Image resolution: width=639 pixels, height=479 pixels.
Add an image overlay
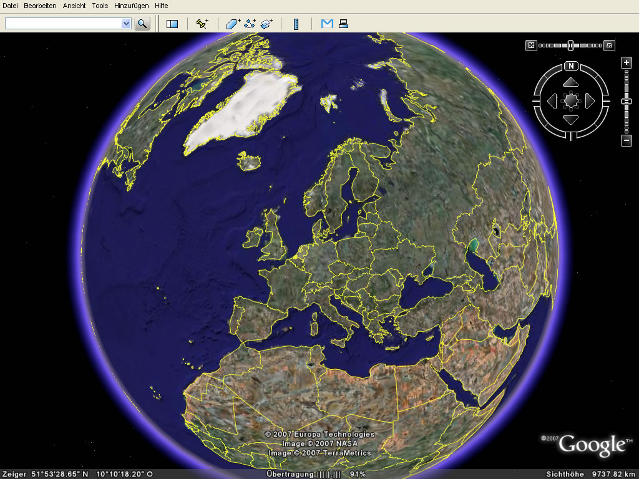point(265,24)
